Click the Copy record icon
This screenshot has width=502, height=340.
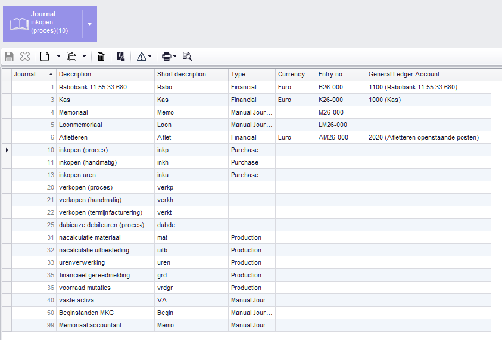(71, 57)
